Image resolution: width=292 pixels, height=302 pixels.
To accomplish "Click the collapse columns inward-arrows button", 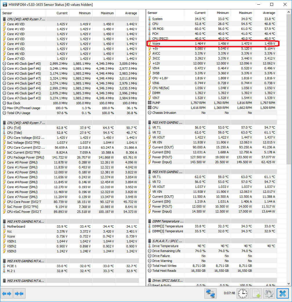I will point(19,294).
